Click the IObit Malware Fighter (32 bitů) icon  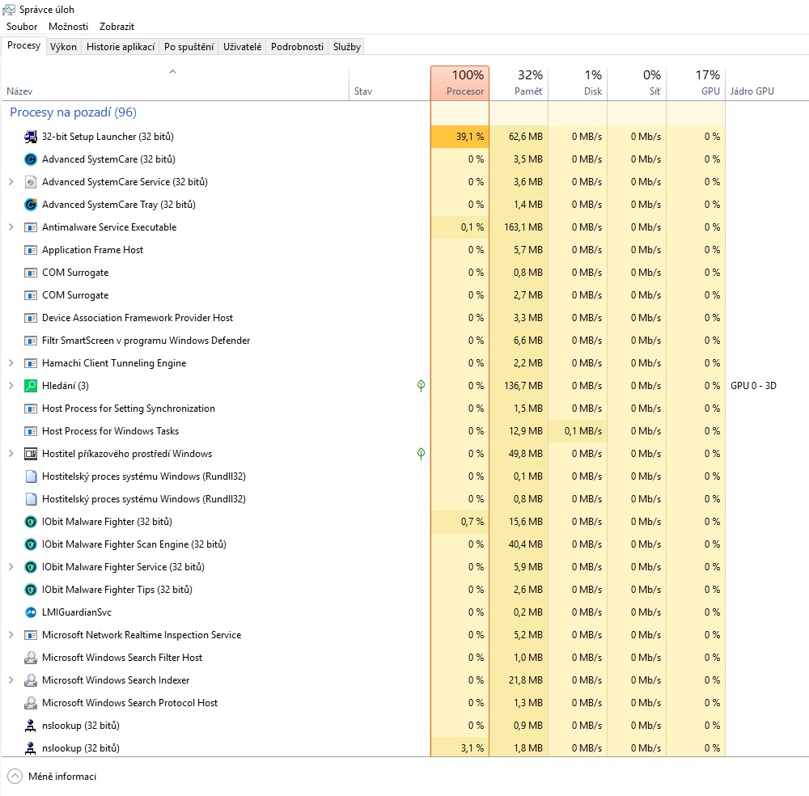31,522
